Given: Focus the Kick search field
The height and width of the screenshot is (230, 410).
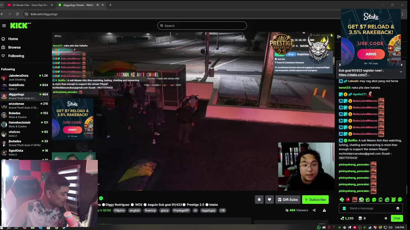Looking at the screenshot, I should [x=202, y=26].
